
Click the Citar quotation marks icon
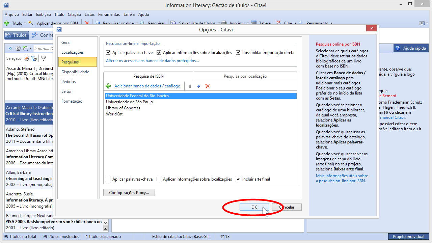point(279,23)
